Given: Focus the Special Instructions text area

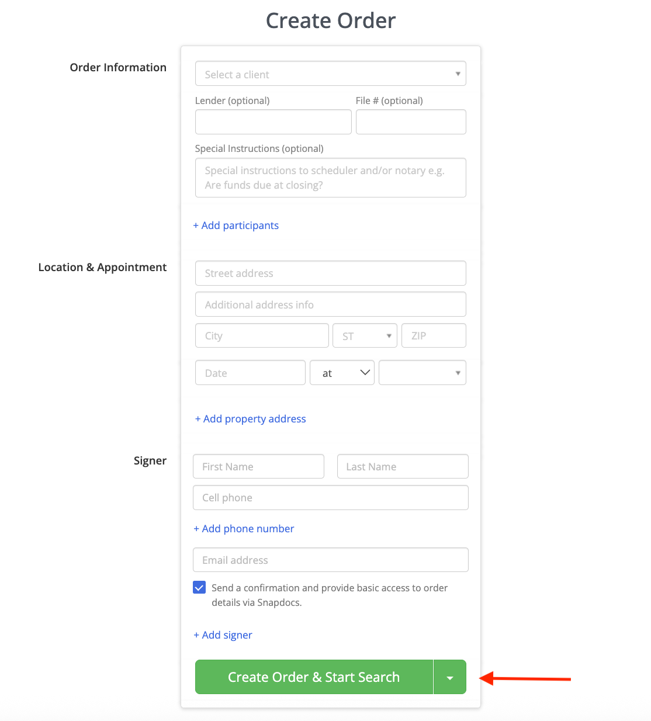Looking at the screenshot, I should pyautogui.click(x=330, y=178).
